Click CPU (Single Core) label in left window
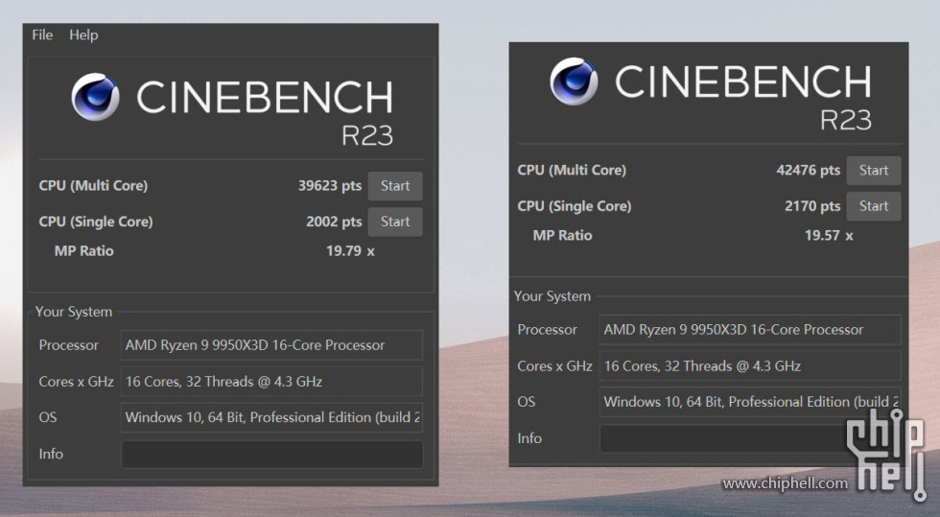940x517 pixels. (x=96, y=222)
